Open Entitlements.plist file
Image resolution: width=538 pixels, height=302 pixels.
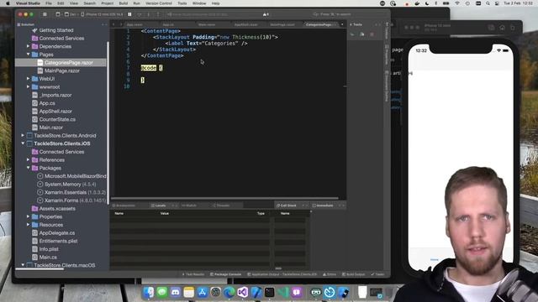click(58, 241)
